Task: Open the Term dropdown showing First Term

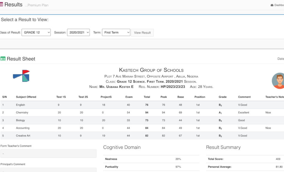Action: [116, 32]
